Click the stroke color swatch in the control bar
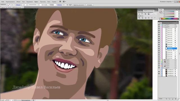This screenshot has width=180, height=101. pos(12,5)
